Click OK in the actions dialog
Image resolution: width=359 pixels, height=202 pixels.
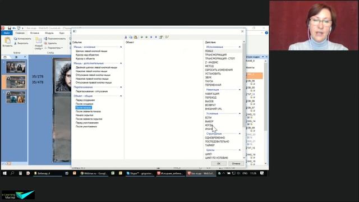(x=219, y=163)
